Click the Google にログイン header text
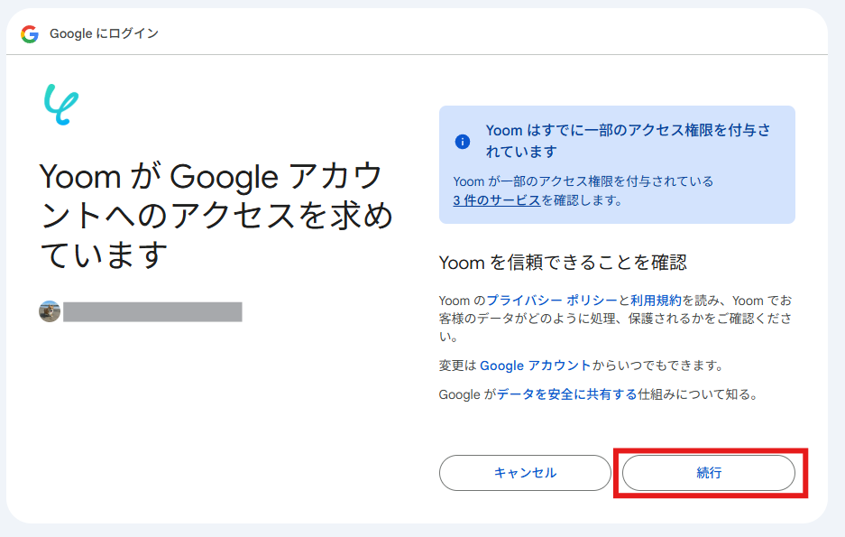The height and width of the screenshot is (537, 845). tap(104, 34)
